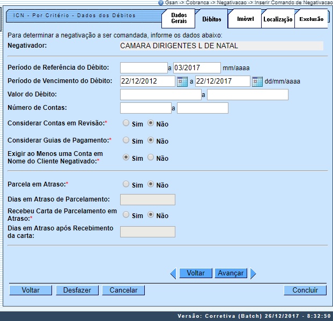Image resolution: width=333 pixels, height=321 pixels.
Task: Focus the initial Período de Referência field
Action: [144, 68]
